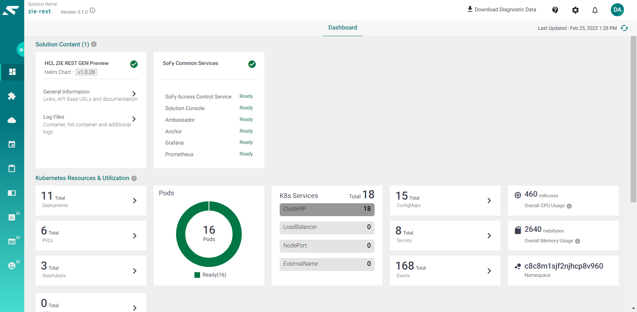Open the 11 Total Deployments chevron

click(x=135, y=201)
